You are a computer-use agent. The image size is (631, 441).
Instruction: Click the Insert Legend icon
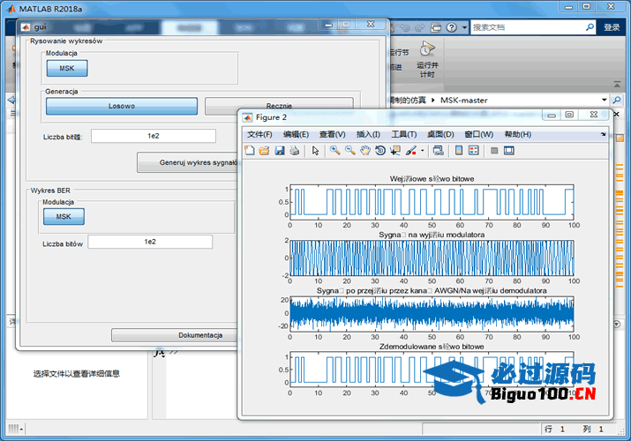[x=474, y=151]
